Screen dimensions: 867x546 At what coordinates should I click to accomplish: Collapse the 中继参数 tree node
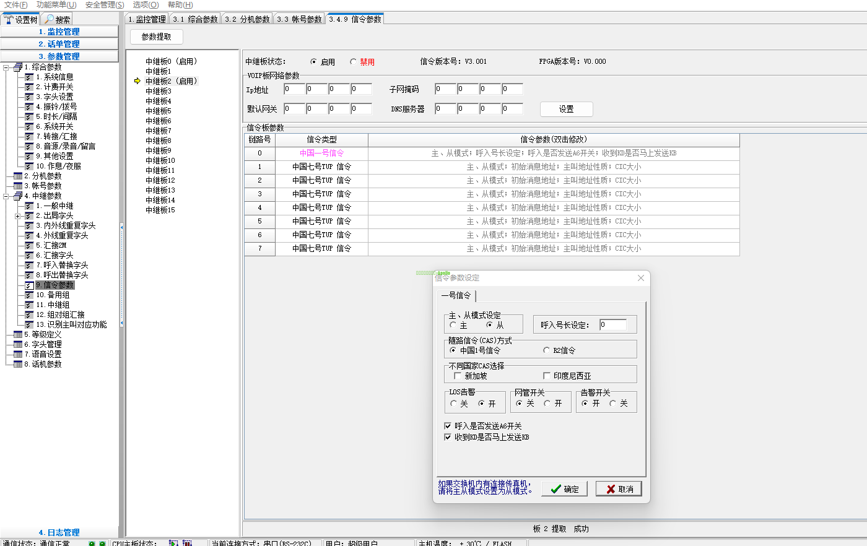coord(6,196)
